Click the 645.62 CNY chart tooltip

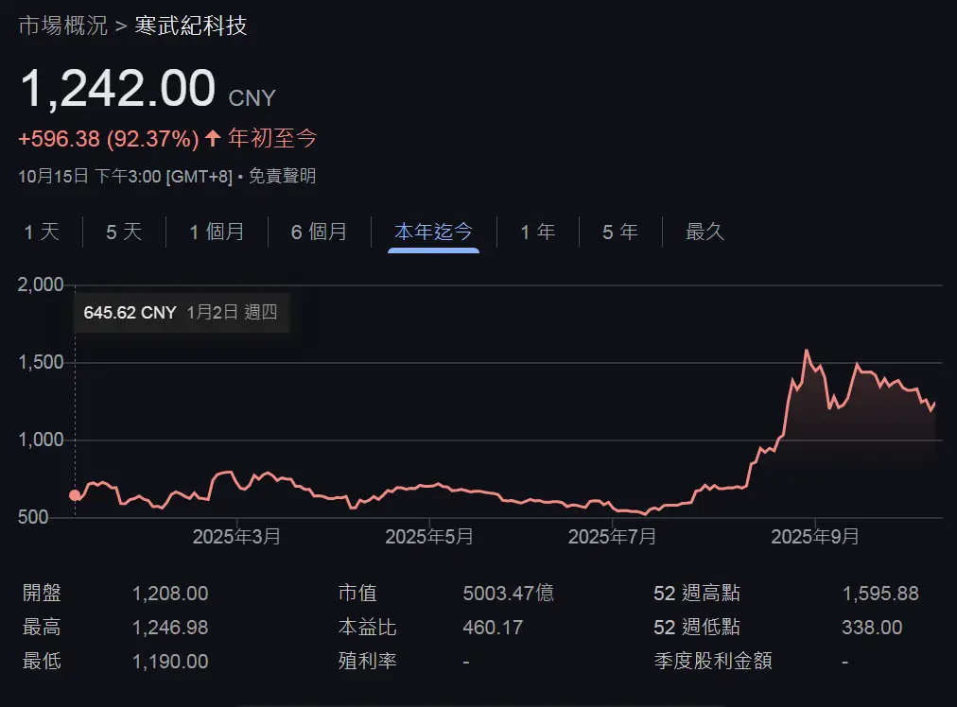181,313
